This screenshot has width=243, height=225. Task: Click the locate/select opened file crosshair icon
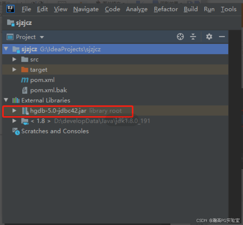pyautogui.click(x=180, y=37)
